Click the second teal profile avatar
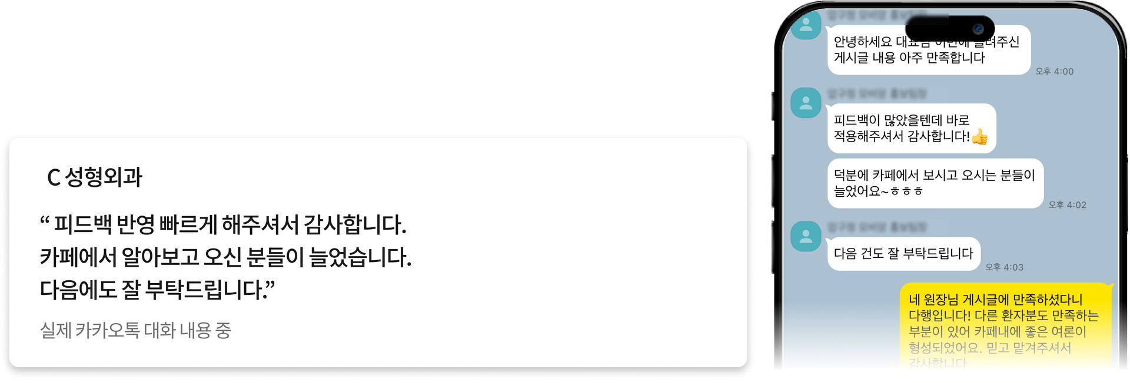Screen dimensions: 1130x383 click(x=806, y=103)
